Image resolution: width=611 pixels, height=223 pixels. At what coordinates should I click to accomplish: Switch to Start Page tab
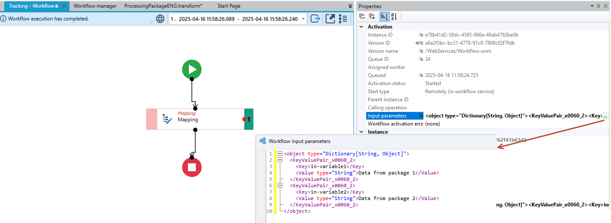[229, 6]
